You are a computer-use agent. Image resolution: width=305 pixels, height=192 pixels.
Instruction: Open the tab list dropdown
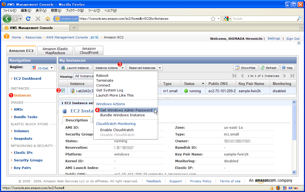pos(302,28)
